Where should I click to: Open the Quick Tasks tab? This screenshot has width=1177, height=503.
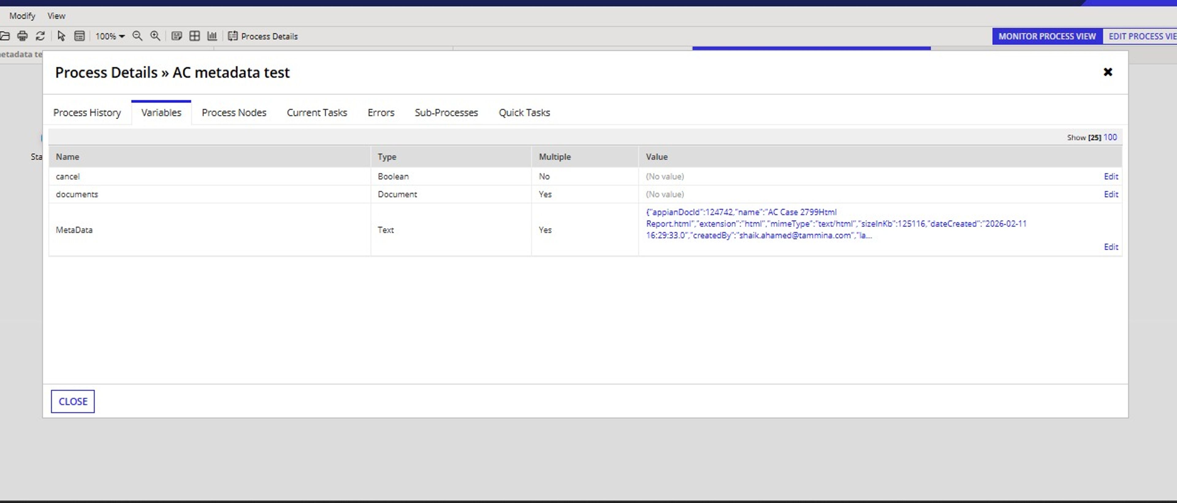tap(524, 113)
